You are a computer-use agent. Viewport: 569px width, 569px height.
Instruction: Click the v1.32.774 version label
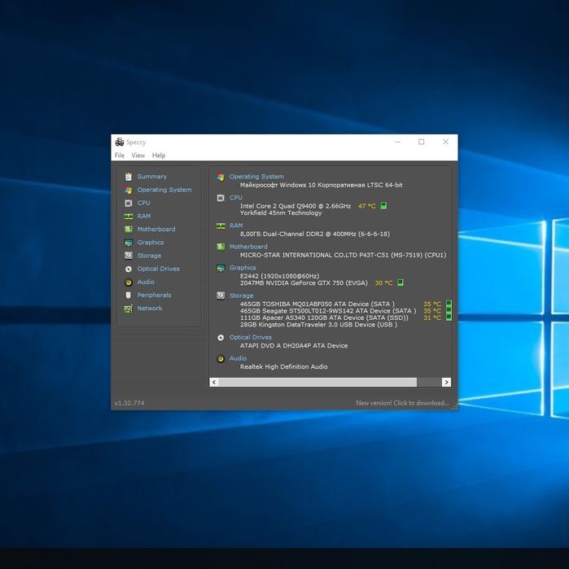click(x=129, y=403)
